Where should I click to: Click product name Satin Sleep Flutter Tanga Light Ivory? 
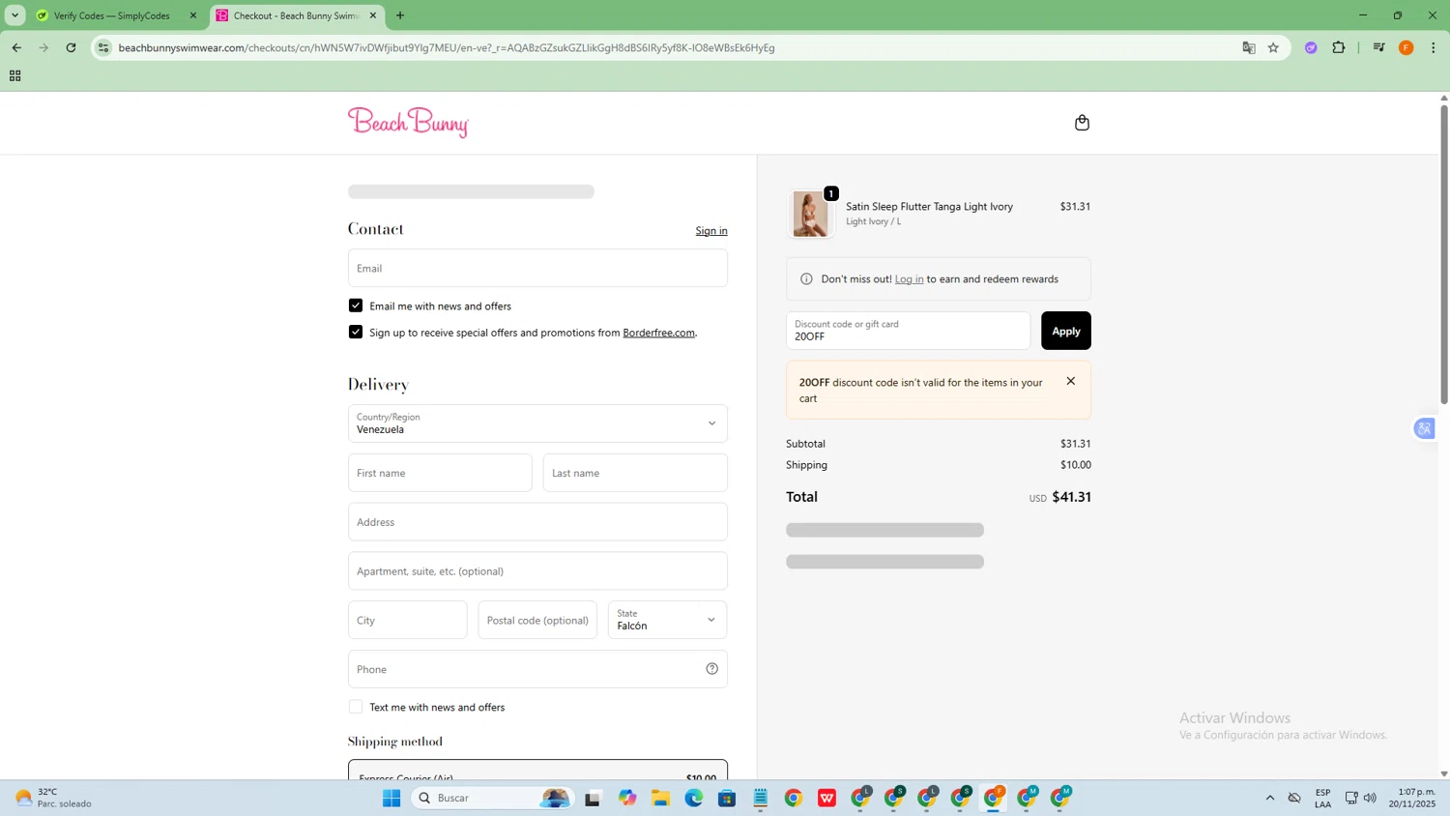coord(929,206)
